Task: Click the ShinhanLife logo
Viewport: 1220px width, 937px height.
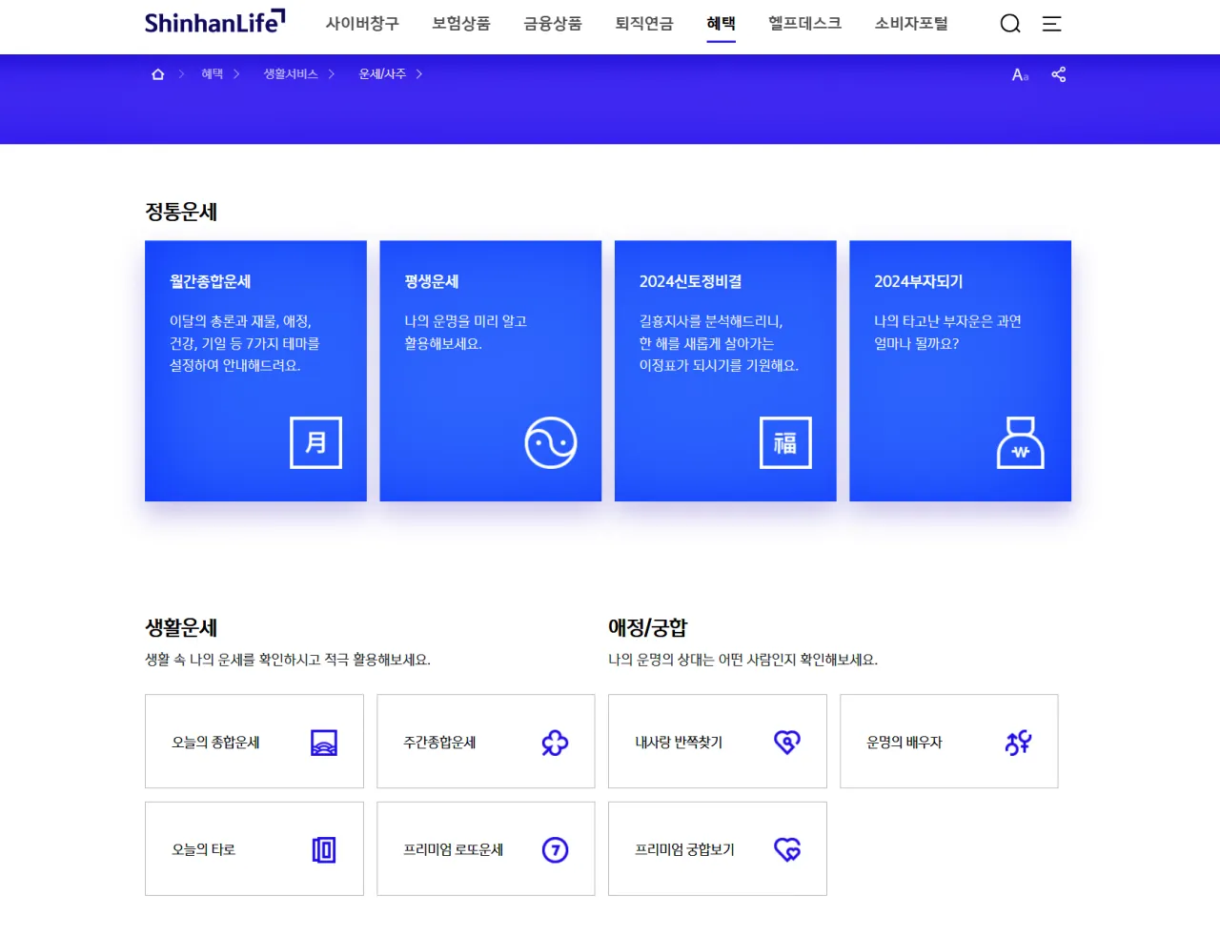Action: click(x=213, y=23)
